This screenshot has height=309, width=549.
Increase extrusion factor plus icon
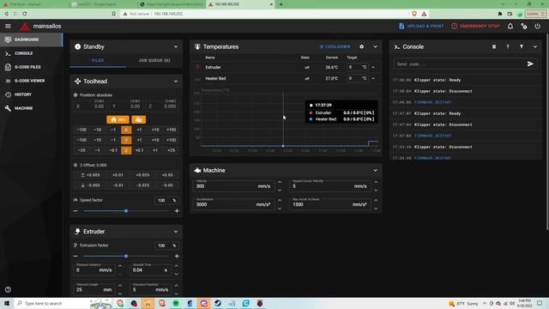[x=177, y=256]
